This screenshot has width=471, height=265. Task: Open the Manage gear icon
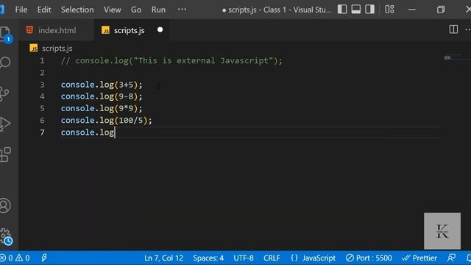[x=6, y=237]
